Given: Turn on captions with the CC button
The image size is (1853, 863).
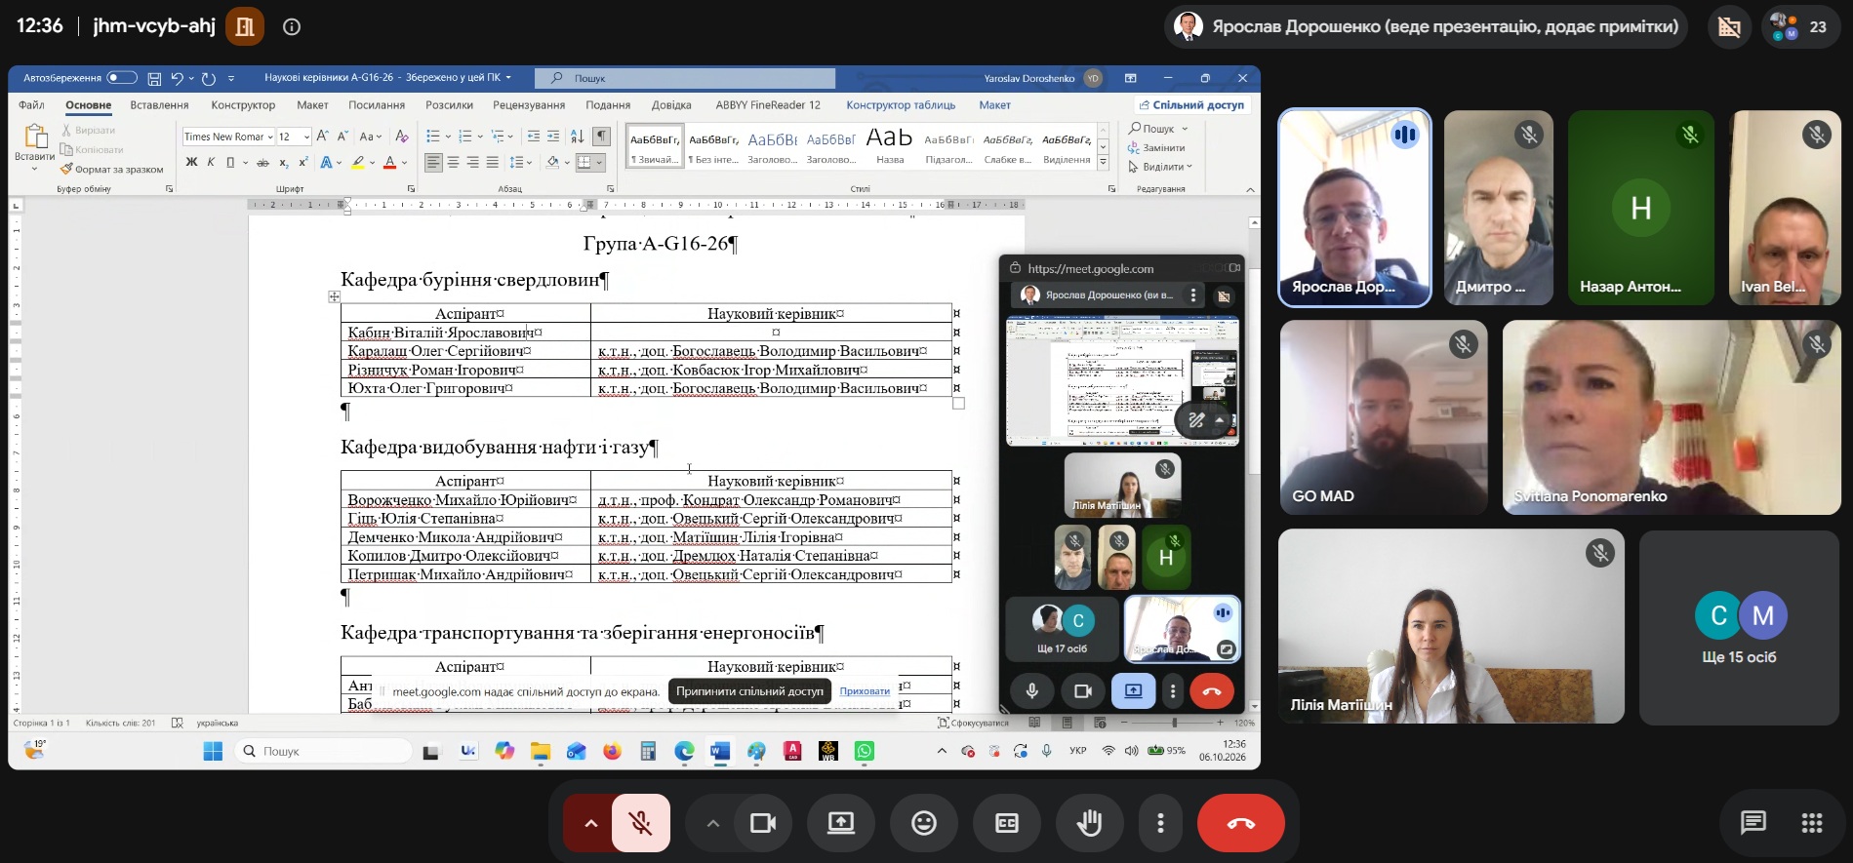Looking at the screenshot, I should [x=1006, y=823].
